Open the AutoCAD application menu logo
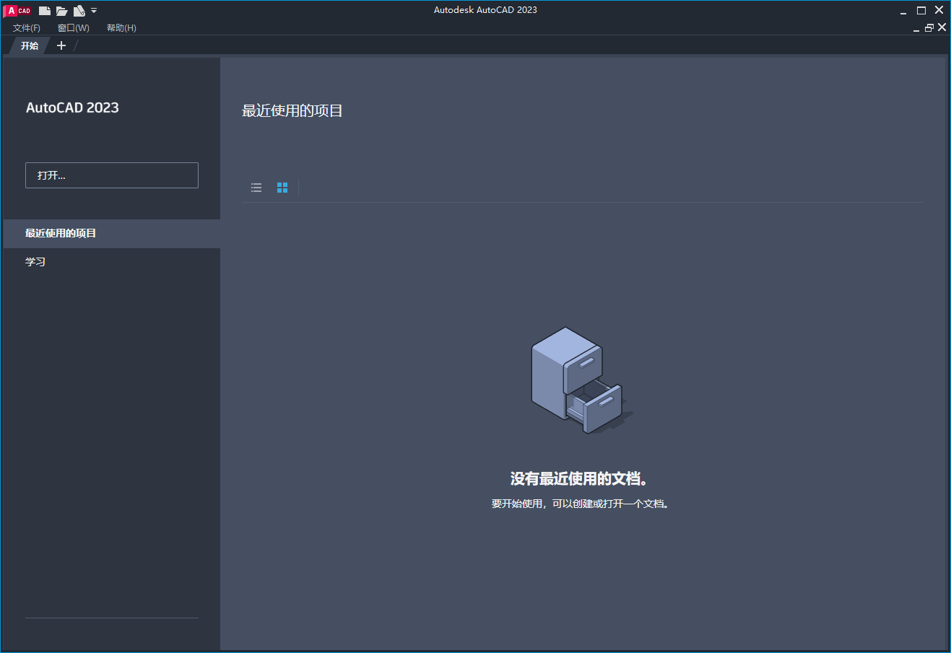This screenshot has height=653, width=951. tap(18, 11)
